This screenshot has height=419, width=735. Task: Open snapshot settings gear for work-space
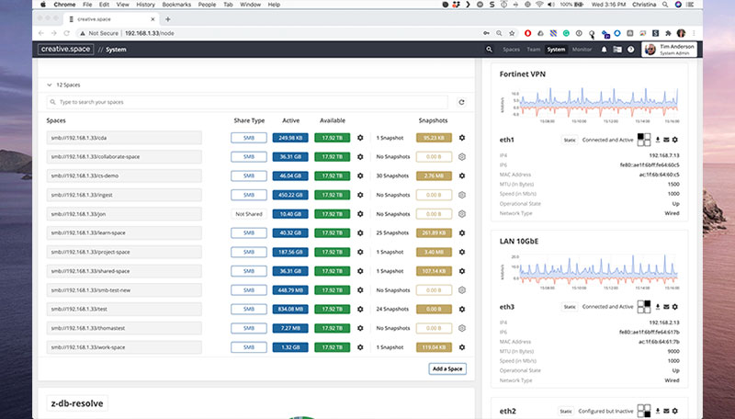[461, 347]
